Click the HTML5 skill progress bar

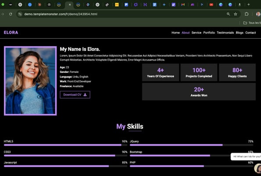[x=66, y=145]
